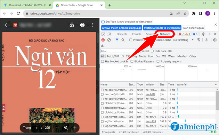
Task: Open the No throttling dropdown
Action: 184,40
